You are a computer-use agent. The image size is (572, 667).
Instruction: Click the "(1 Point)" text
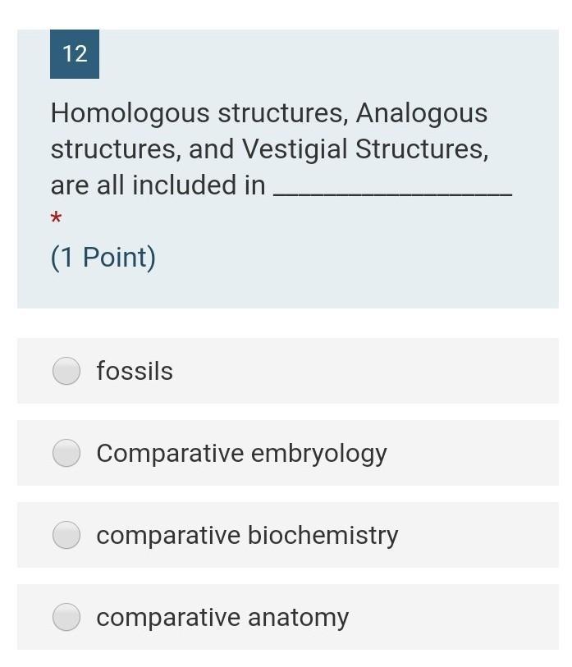coord(103,258)
